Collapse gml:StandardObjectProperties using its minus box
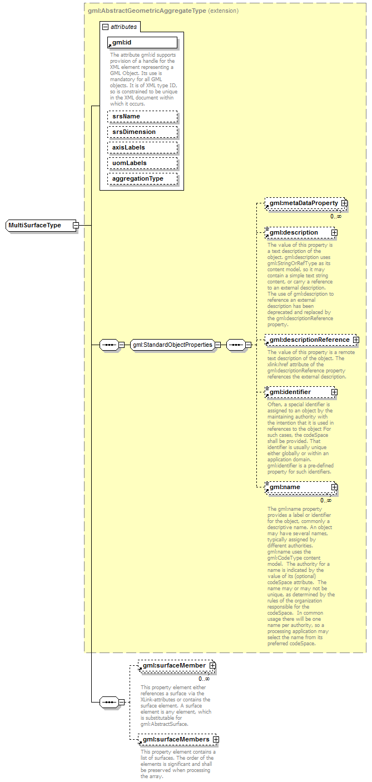 coord(218,345)
